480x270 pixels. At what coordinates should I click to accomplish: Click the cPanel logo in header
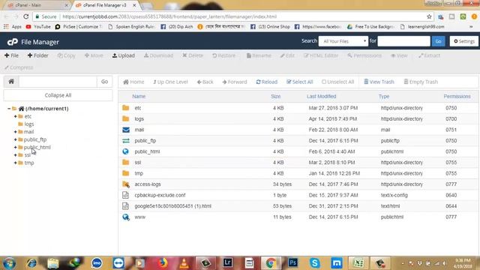pyautogui.click(x=13, y=42)
